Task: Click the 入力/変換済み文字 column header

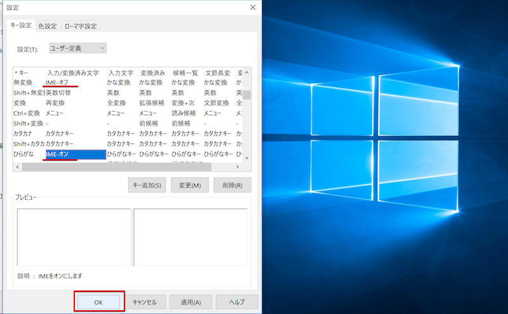Action: pos(72,72)
